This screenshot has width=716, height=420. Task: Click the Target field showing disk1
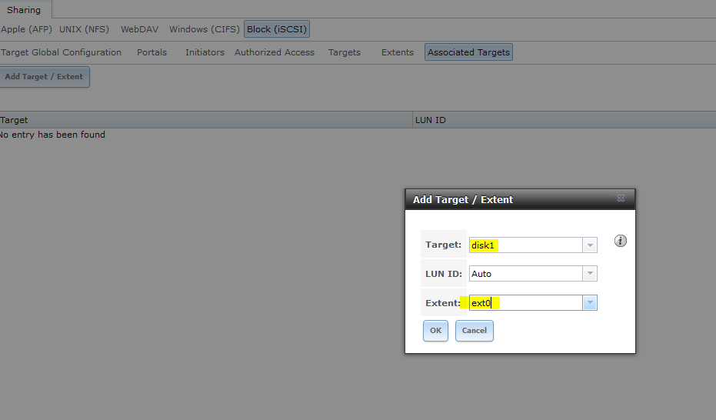[525, 245]
